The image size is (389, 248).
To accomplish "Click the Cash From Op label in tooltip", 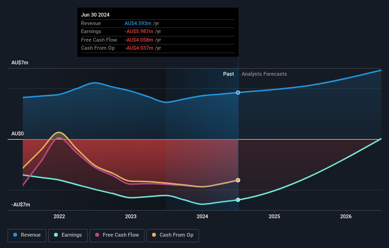I will [x=98, y=48].
